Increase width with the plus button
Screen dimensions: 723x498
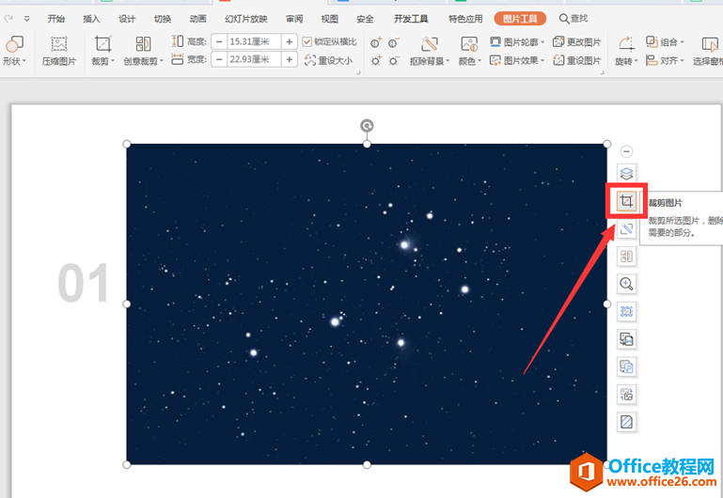click(290, 59)
